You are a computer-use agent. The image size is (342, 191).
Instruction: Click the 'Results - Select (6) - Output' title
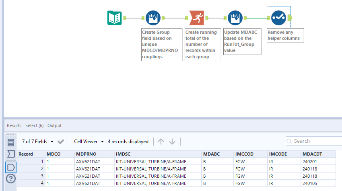point(34,125)
